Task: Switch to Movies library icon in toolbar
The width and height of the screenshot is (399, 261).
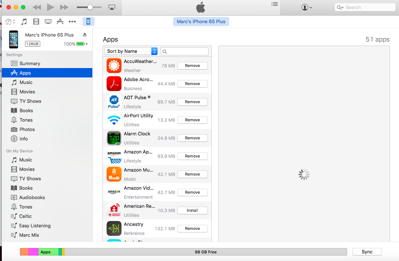Action: pyautogui.click(x=36, y=22)
